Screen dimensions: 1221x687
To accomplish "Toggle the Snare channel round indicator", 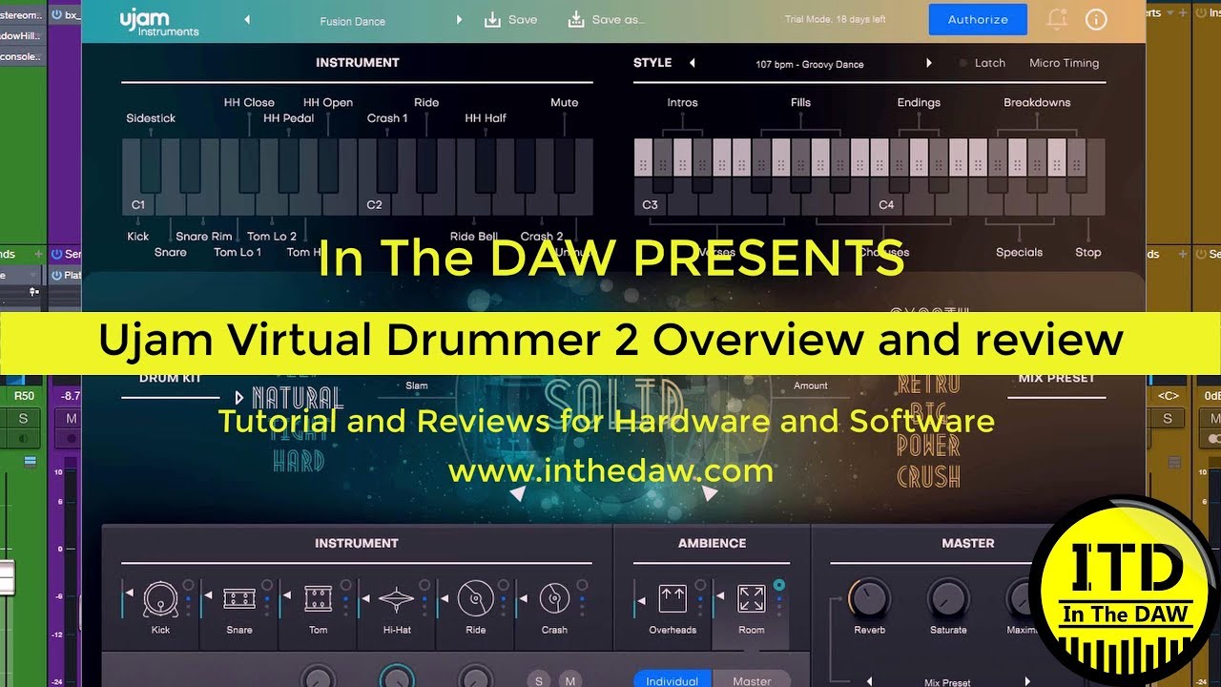I will point(267,585).
